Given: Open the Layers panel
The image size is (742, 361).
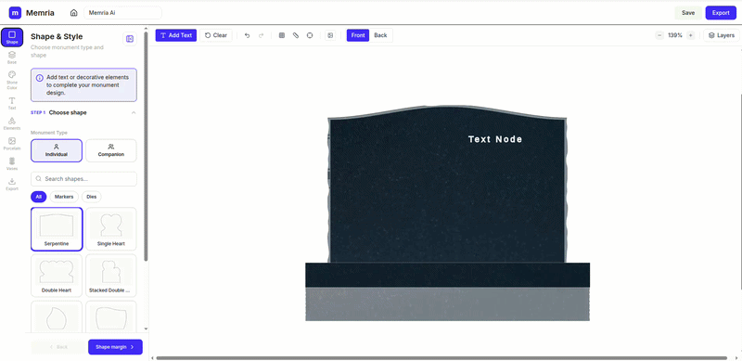Looking at the screenshot, I should tap(722, 35).
